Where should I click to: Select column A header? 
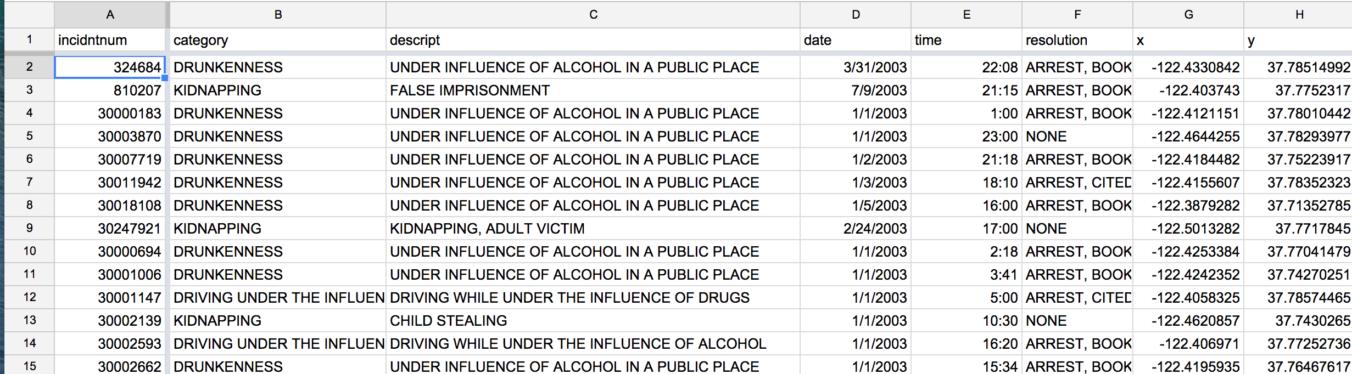pyautogui.click(x=110, y=15)
